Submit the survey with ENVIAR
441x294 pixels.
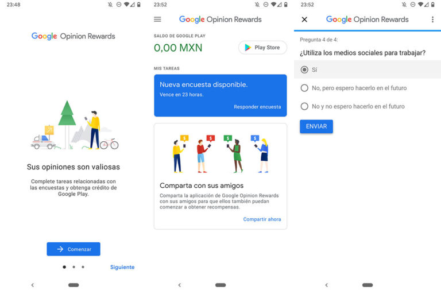point(316,126)
